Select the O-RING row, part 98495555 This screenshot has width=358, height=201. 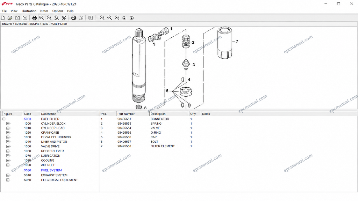(228, 133)
